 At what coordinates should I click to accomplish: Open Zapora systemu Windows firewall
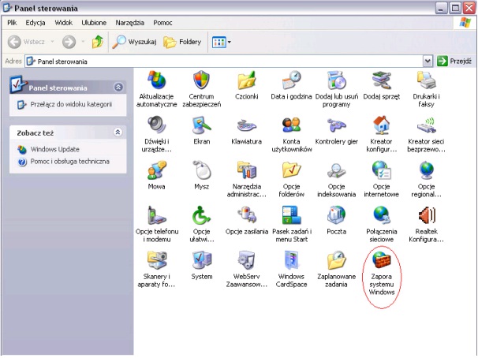(x=381, y=260)
